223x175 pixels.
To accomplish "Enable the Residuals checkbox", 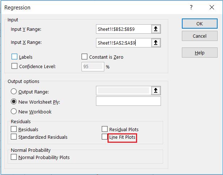I will [14, 129].
